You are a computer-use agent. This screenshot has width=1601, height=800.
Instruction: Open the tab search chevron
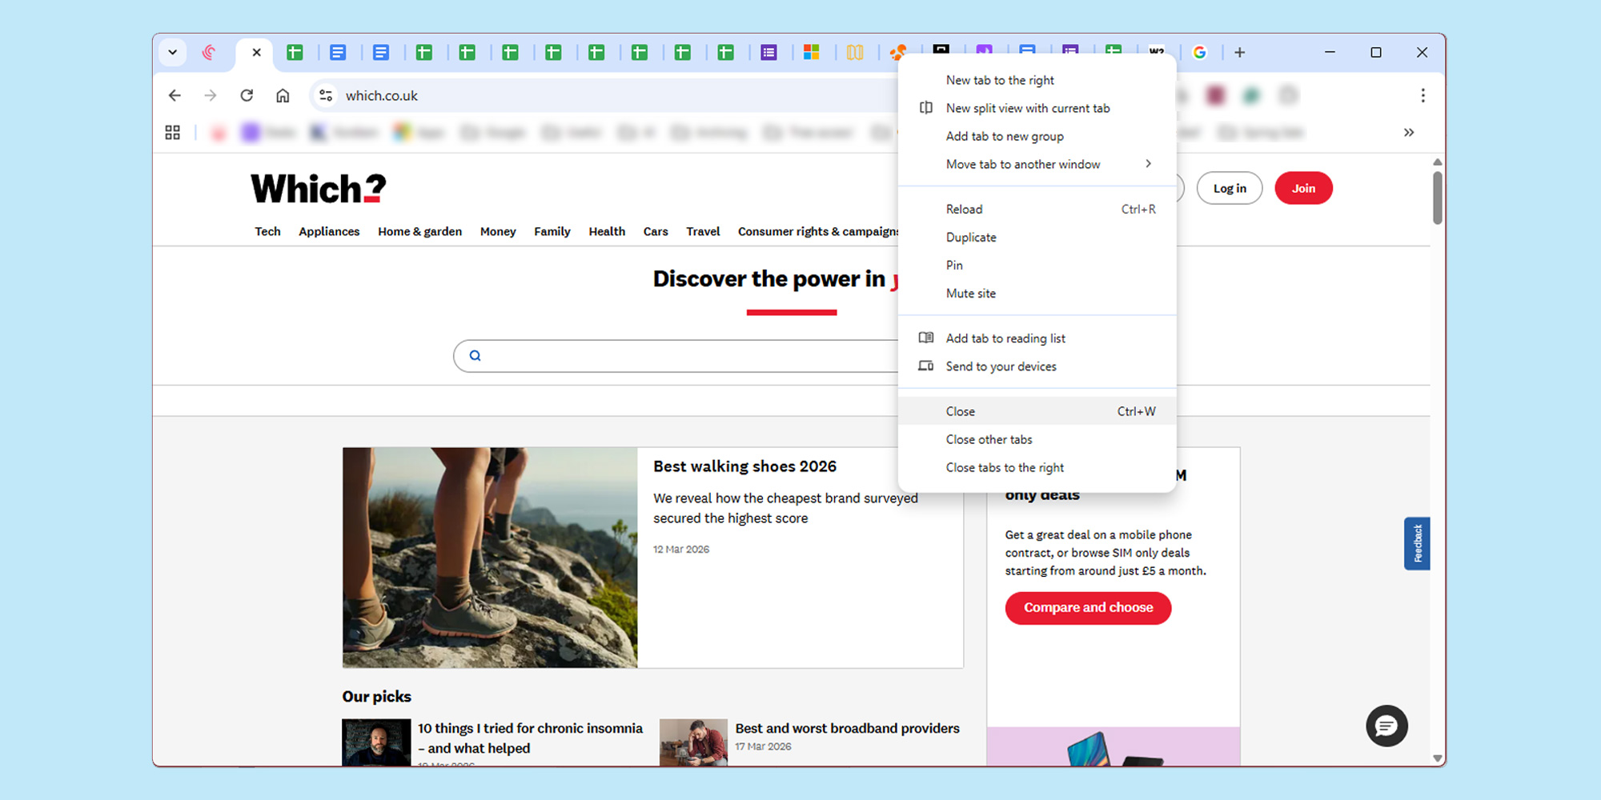pyautogui.click(x=172, y=52)
